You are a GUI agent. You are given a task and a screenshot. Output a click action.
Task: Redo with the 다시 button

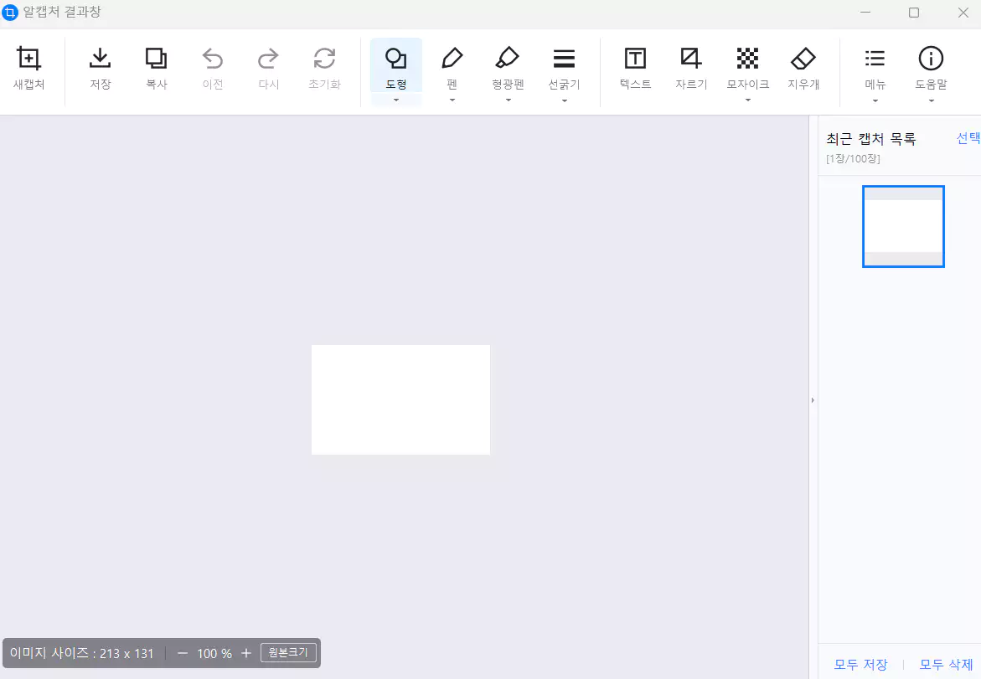268,68
